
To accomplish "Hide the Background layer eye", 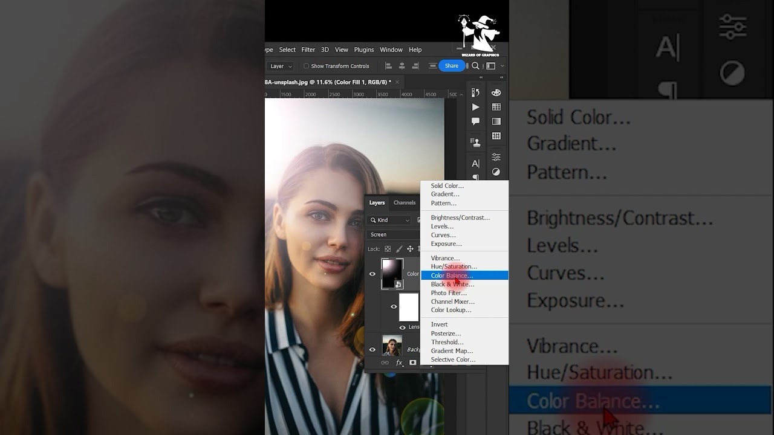I will point(372,349).
